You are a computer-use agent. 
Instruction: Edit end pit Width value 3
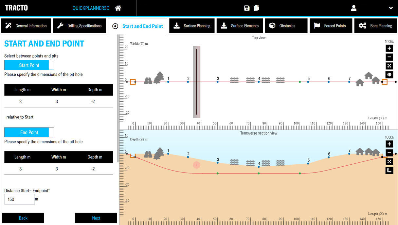[57, 169]
